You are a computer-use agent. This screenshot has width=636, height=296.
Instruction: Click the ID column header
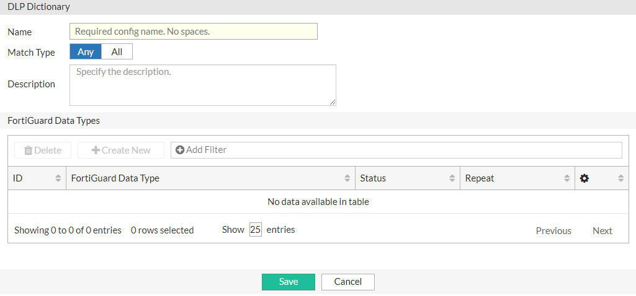point(37,178)
